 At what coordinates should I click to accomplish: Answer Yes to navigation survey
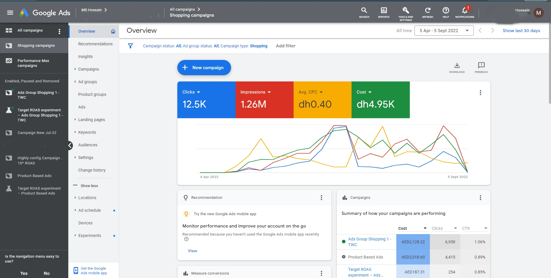click(x=24, y=273)
